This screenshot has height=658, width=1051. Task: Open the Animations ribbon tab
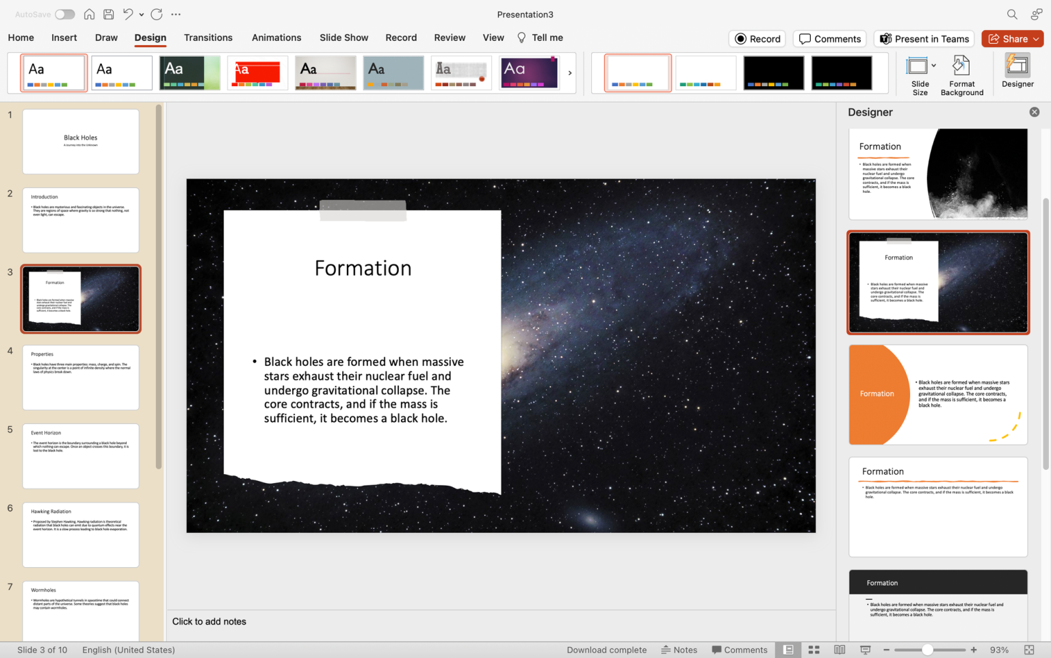coord(276,38)
